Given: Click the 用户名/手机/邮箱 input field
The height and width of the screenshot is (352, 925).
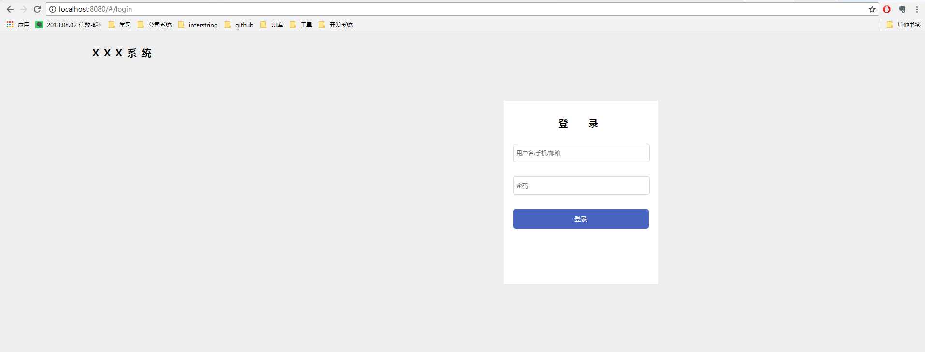Looking at the screenshot, I should tap(581, 153).
